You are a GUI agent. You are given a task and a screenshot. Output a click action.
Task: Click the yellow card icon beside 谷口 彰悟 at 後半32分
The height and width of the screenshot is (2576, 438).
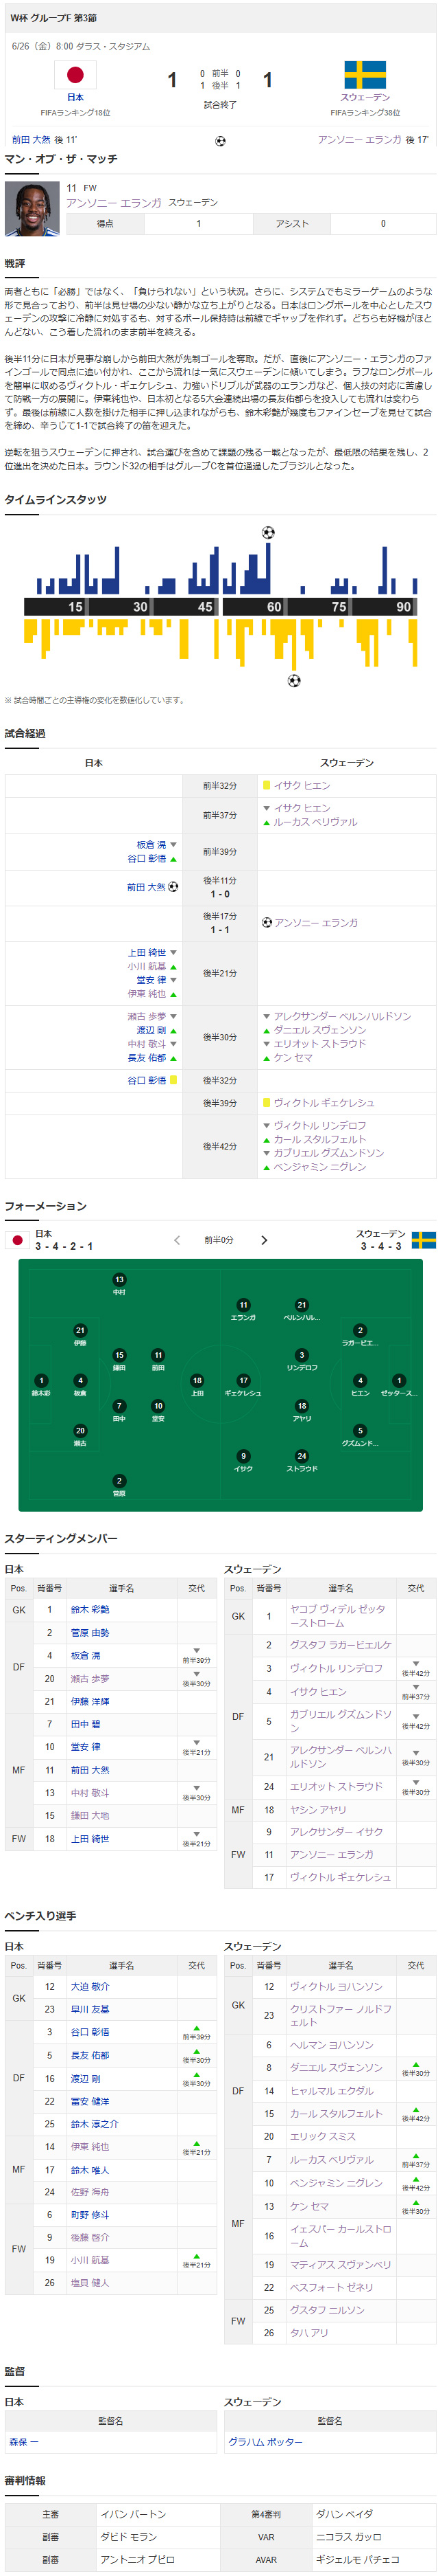[x=173, y=1080]
